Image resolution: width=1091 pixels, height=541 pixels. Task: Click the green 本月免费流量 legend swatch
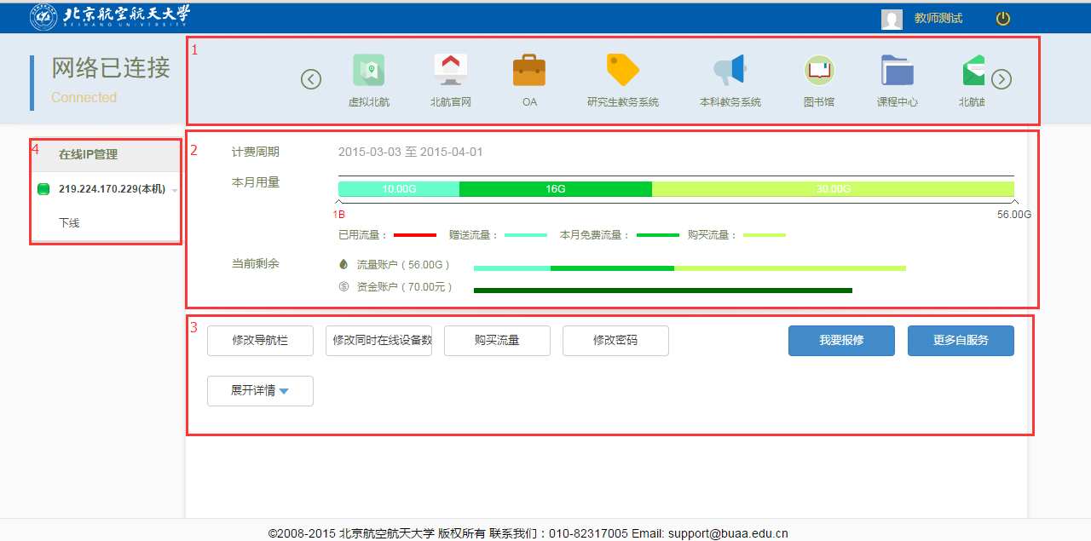click(x=658, y=235)
